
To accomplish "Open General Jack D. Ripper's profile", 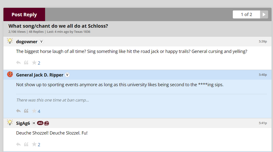I will click(x=40, y=75).
